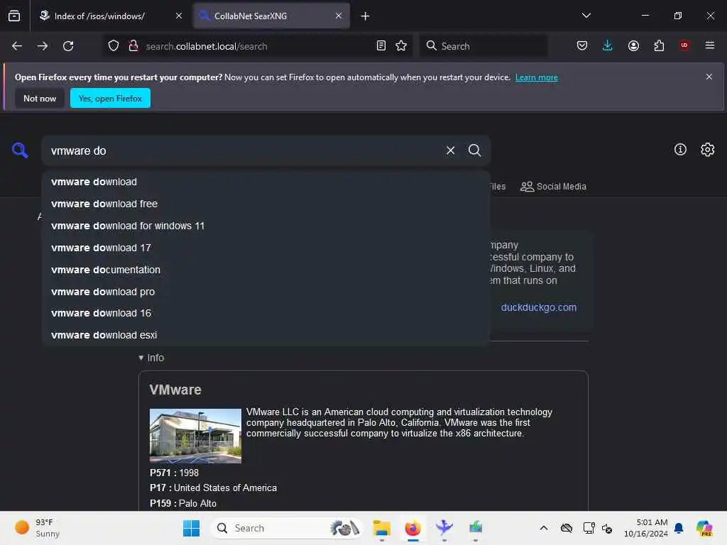
Task: Focus the Firefox toolbar Search box
Action: point(483,46)
